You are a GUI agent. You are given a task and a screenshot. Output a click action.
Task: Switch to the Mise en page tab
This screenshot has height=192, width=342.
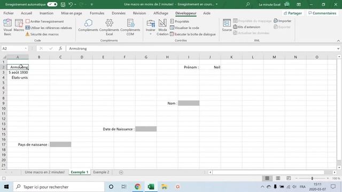pyautogui.click(x=72, y=13)
